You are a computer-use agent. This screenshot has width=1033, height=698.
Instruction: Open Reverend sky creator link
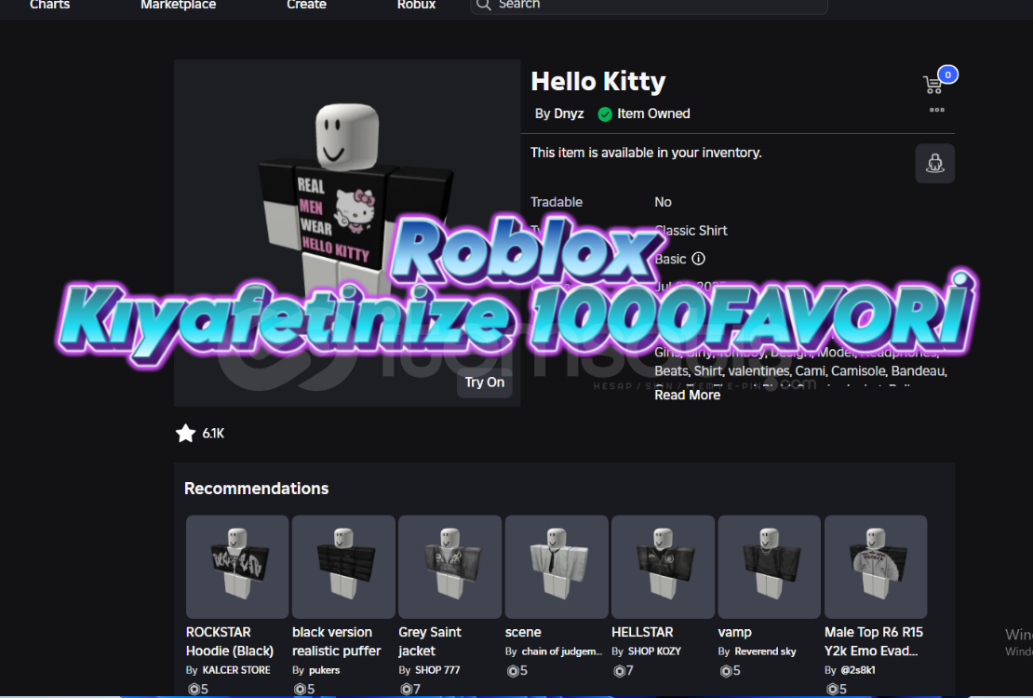pyautogui.click(x=766, y=651)
